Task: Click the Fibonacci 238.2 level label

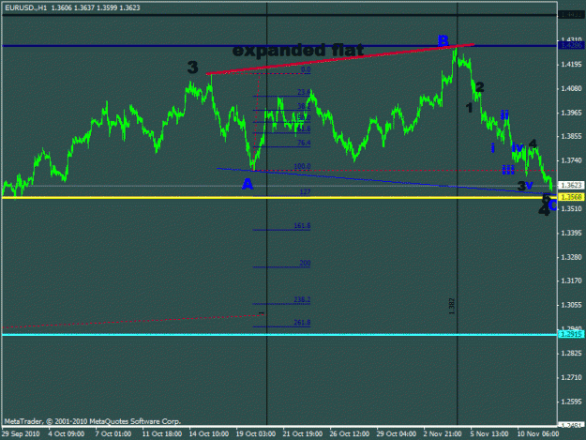Action: coord(302,299)
